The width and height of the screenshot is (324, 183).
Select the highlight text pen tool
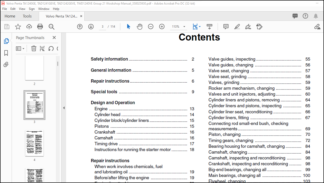coord(237,27)
